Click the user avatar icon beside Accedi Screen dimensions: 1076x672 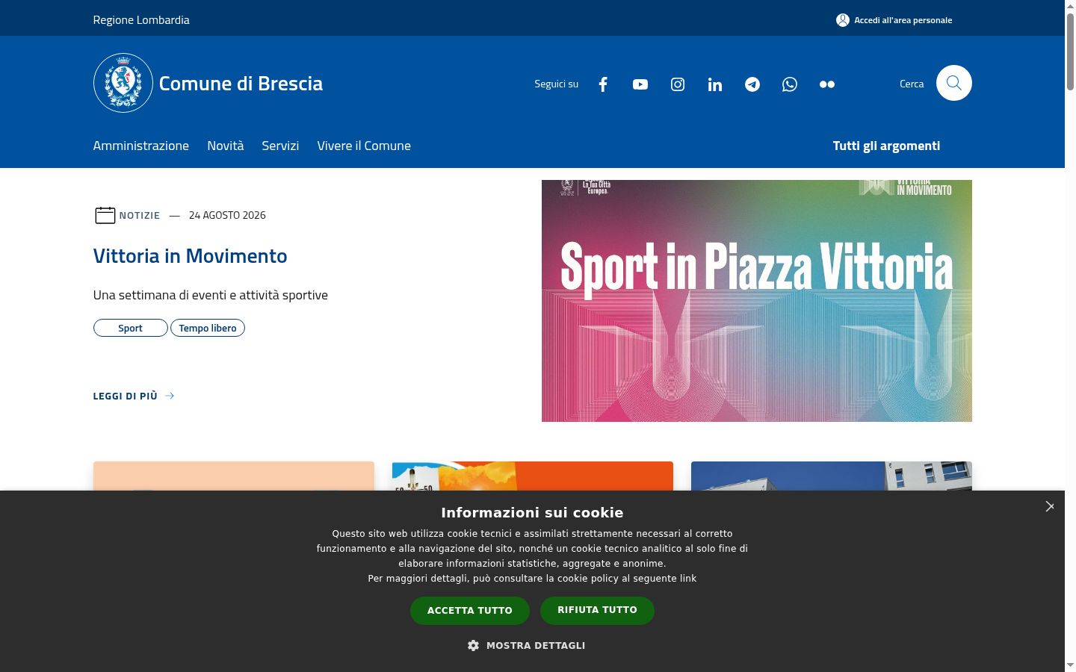(843, 20)
